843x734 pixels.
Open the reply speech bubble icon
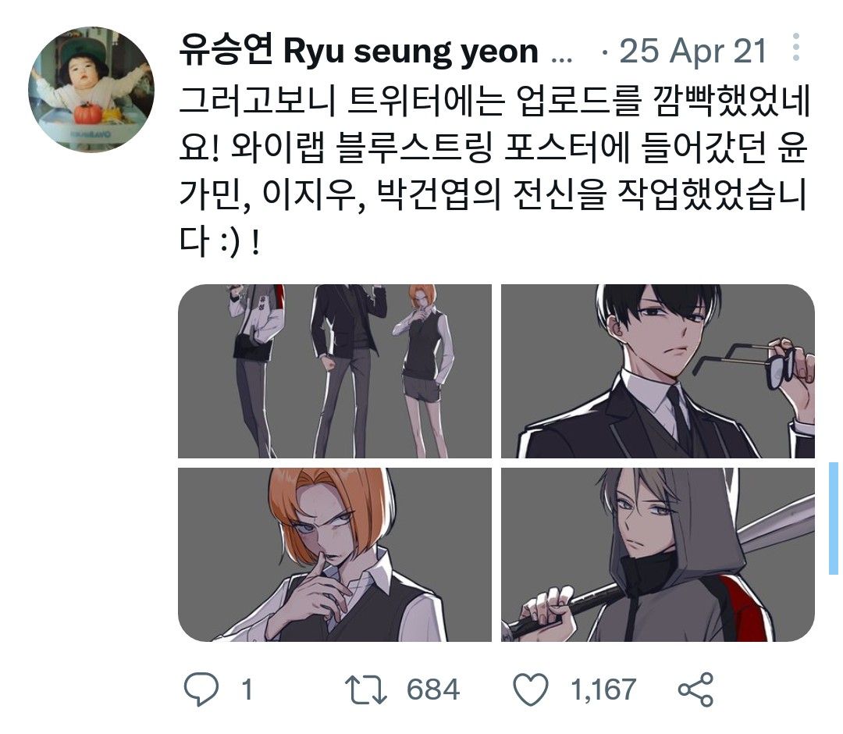click(201, 689)
